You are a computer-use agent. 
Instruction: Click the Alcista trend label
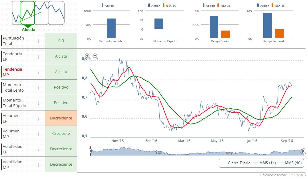click(x=28, y=30)
